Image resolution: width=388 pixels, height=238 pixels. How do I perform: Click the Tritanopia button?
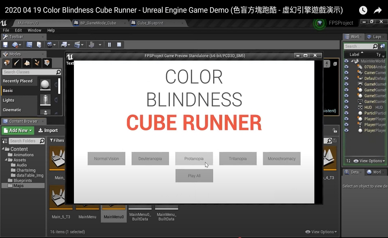(x=238, y=159)
